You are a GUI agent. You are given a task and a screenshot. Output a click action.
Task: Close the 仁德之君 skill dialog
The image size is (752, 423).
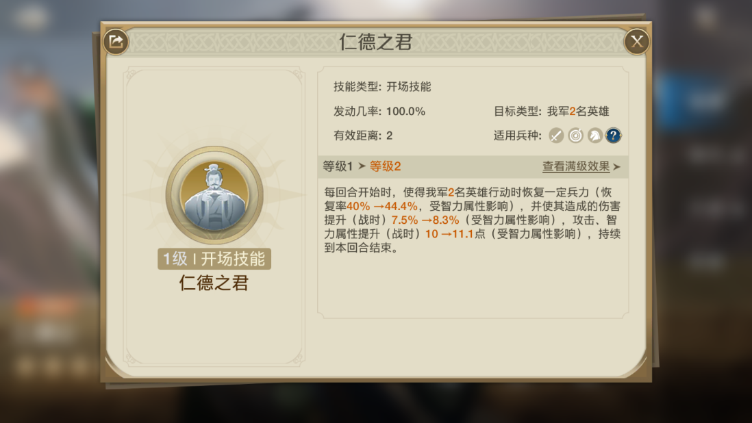click(x=636, y=42)
